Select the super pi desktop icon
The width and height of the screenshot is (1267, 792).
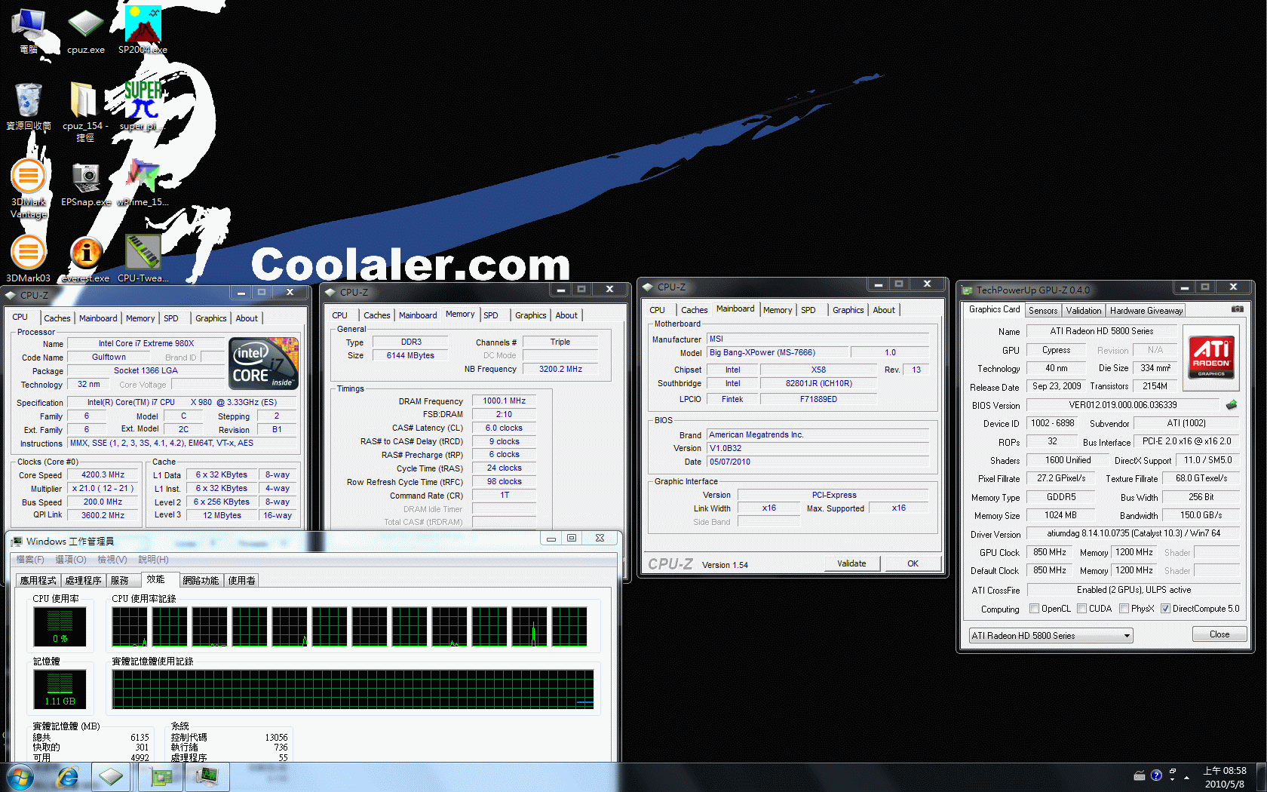[143, 106]
